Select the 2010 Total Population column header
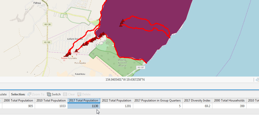Image resolution: width=259 pixels, height=116 pixels. (51, 100)
